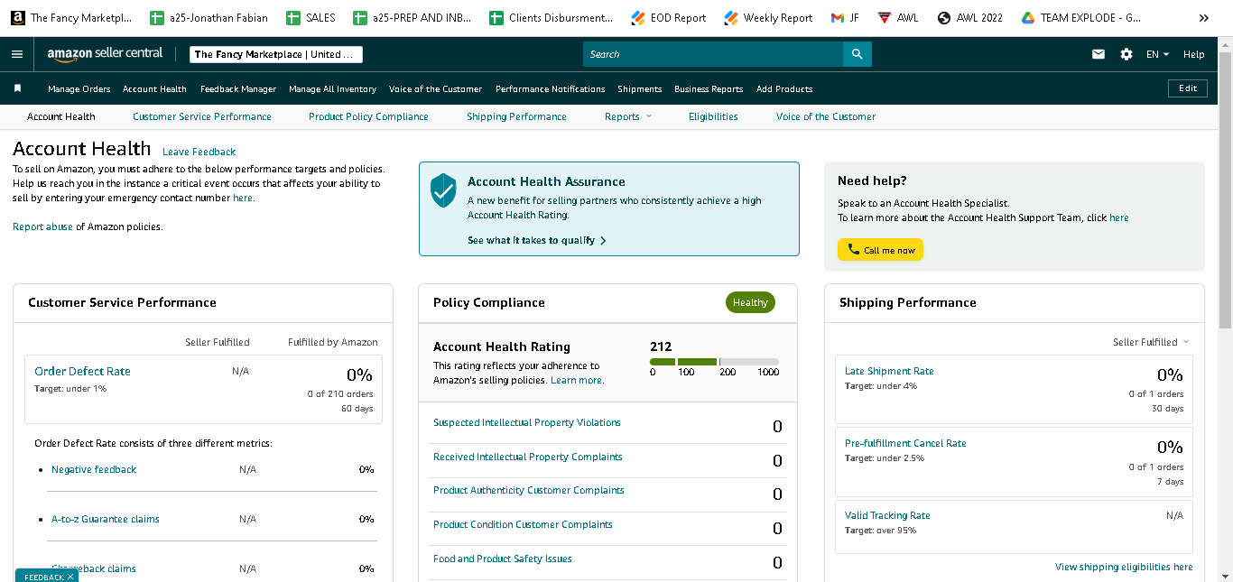Open the EOD Report bookmark

[x=668, y=18]
